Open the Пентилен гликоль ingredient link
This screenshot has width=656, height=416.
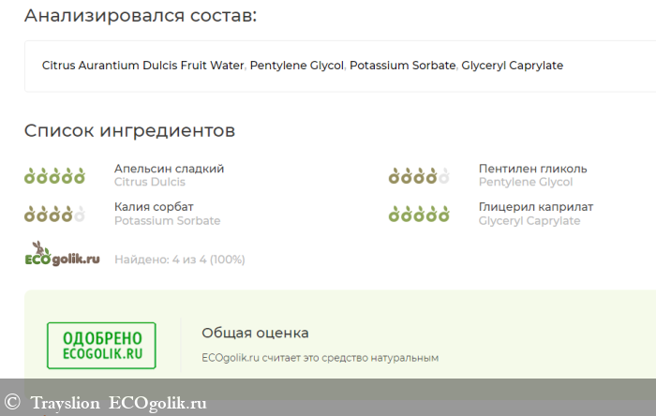[x=532, y=169]
